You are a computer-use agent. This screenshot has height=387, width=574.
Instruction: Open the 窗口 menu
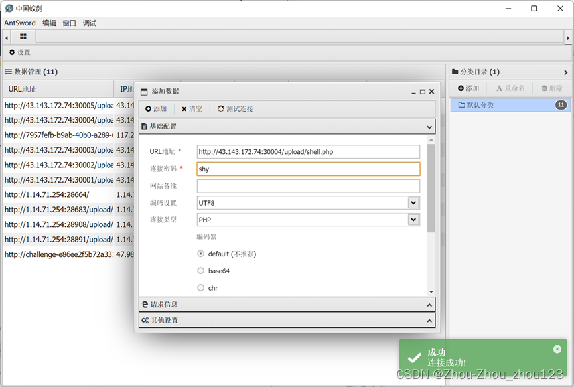(69, 23)
